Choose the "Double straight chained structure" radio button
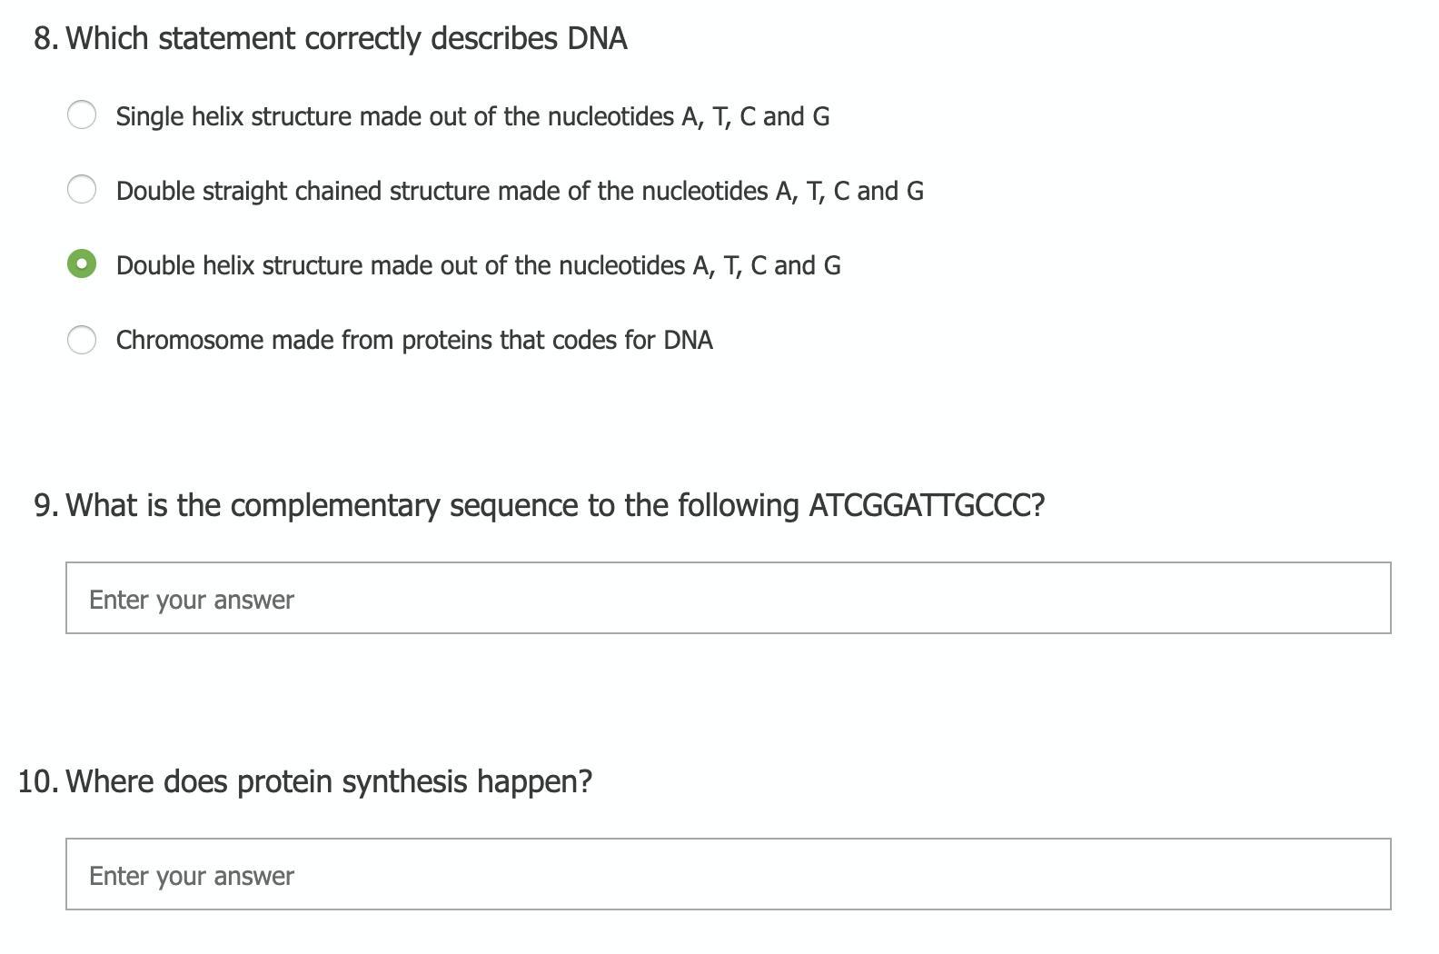Viewport: 1439px width, 954px height. 82,189
